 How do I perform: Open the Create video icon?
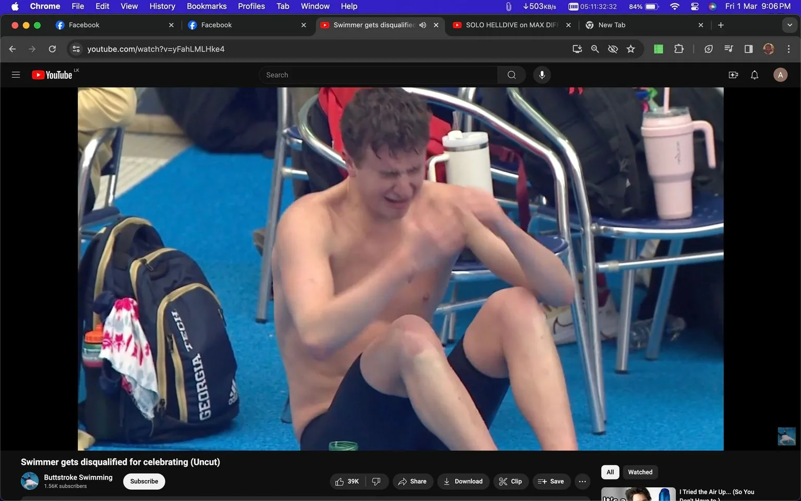click(733, 75)
